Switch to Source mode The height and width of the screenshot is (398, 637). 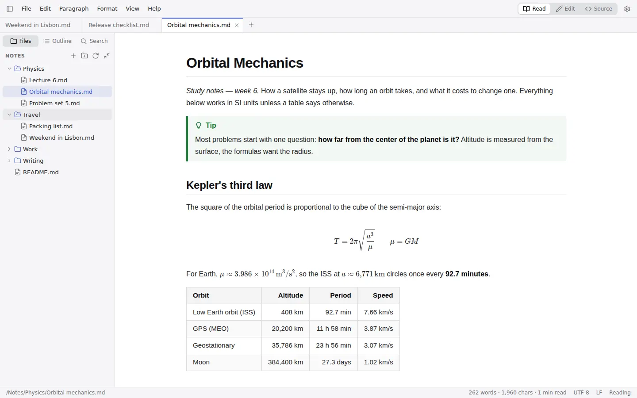[x=599, y=9]
